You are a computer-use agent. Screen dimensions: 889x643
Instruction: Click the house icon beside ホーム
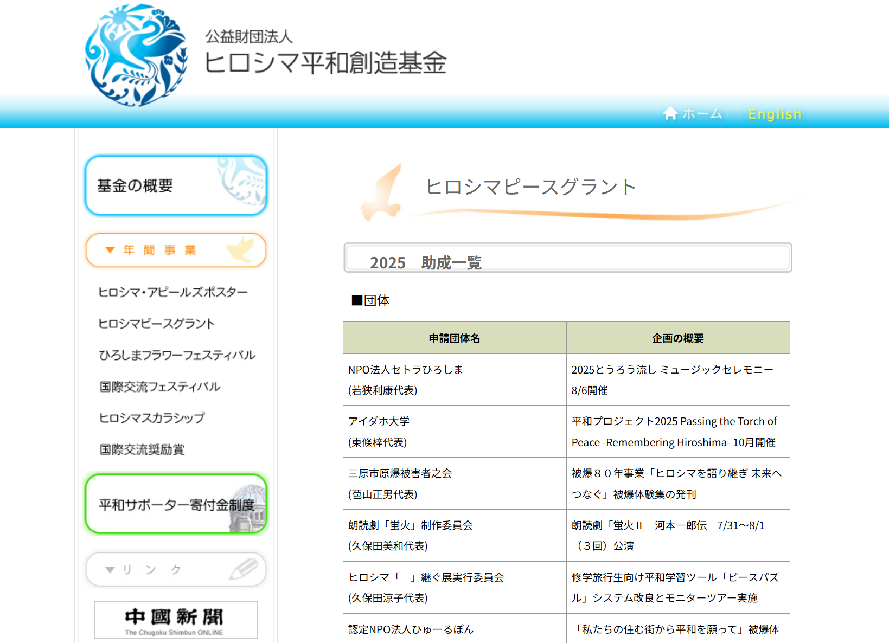coord(670,113)
